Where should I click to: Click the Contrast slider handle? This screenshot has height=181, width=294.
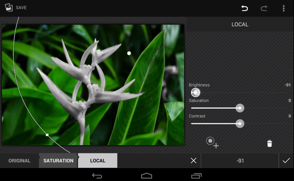pyautogui.click(x=240, y=123)
